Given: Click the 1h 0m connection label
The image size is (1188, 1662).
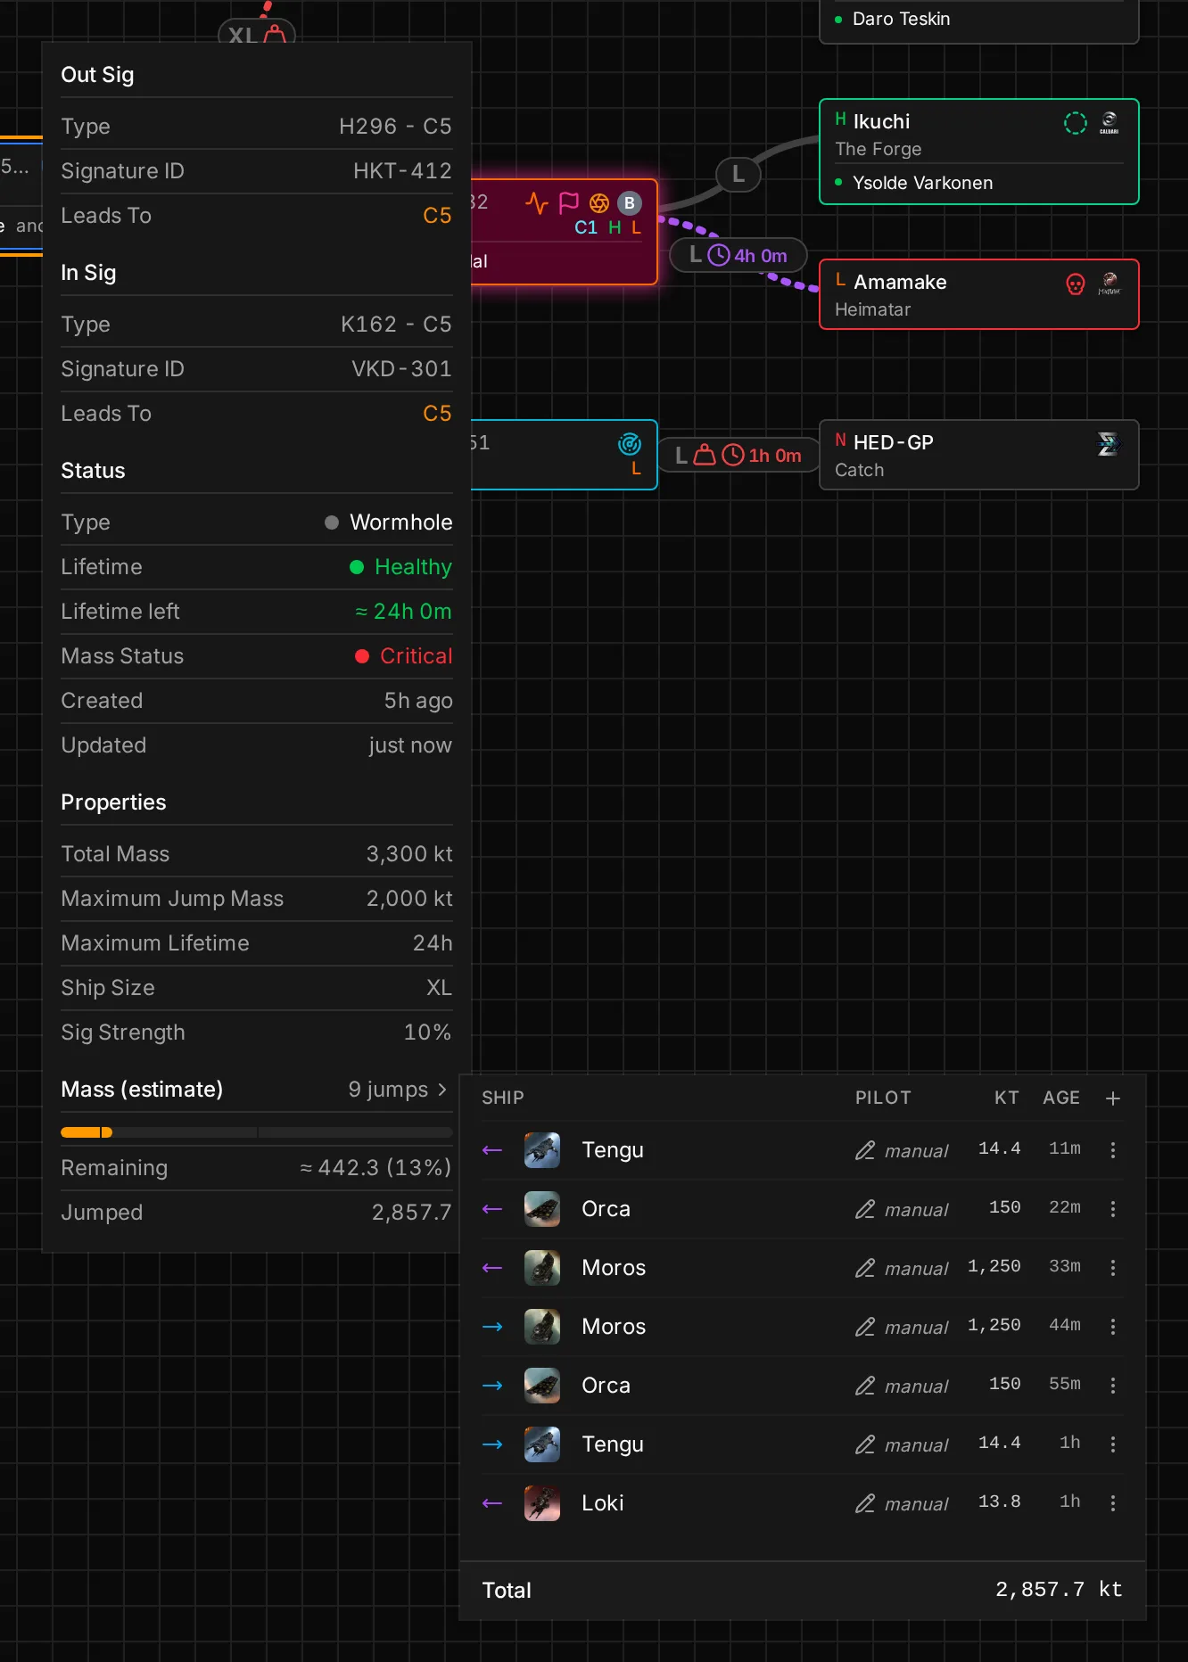Looking at the screenshot, I should (x=738, y=456).
